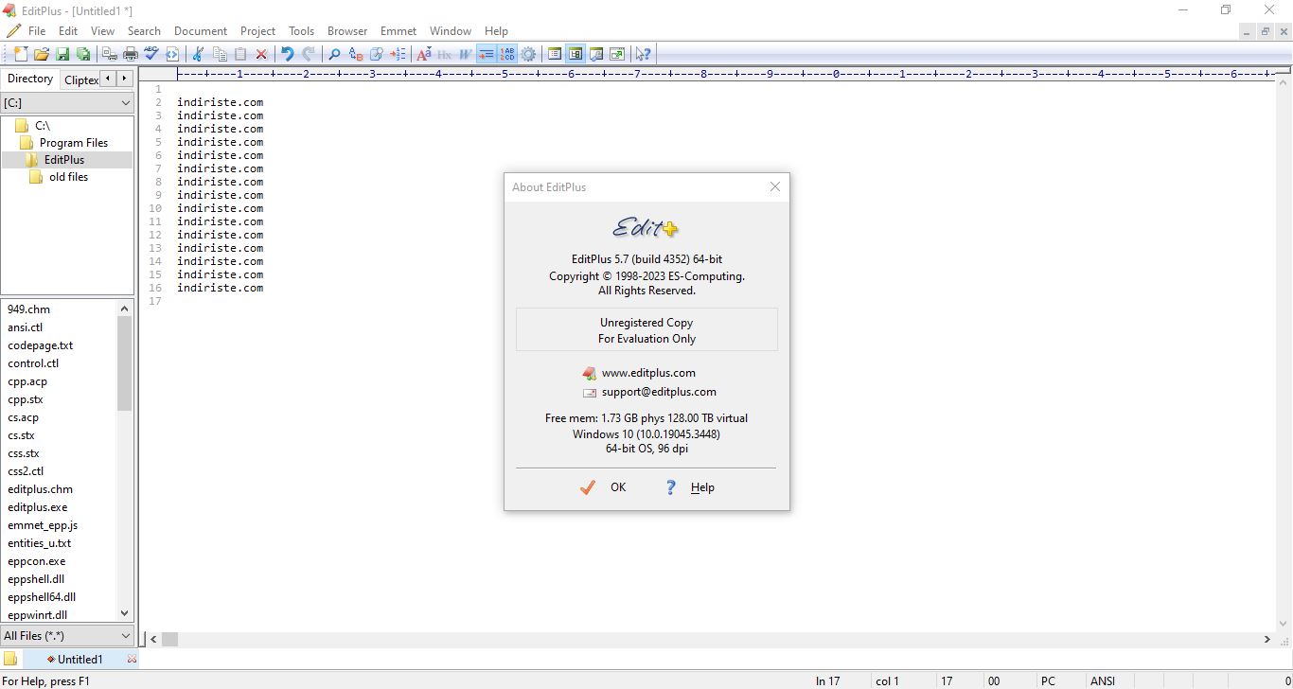This screenshot has height=689, width=1293.
Task: Click the Paste clipboard icon
Action: coord(240,54)
